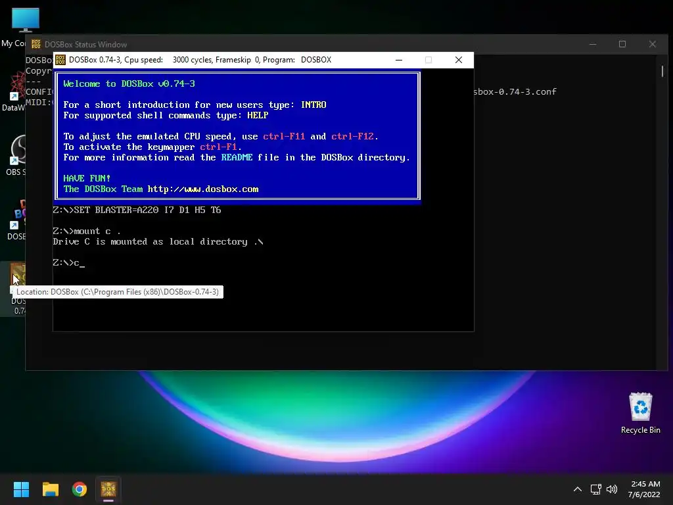Image resolution: width=673 pixels, height=505 pixels.
Task: Open the Recycle Bin on the desktop
Action: [640, 413]
